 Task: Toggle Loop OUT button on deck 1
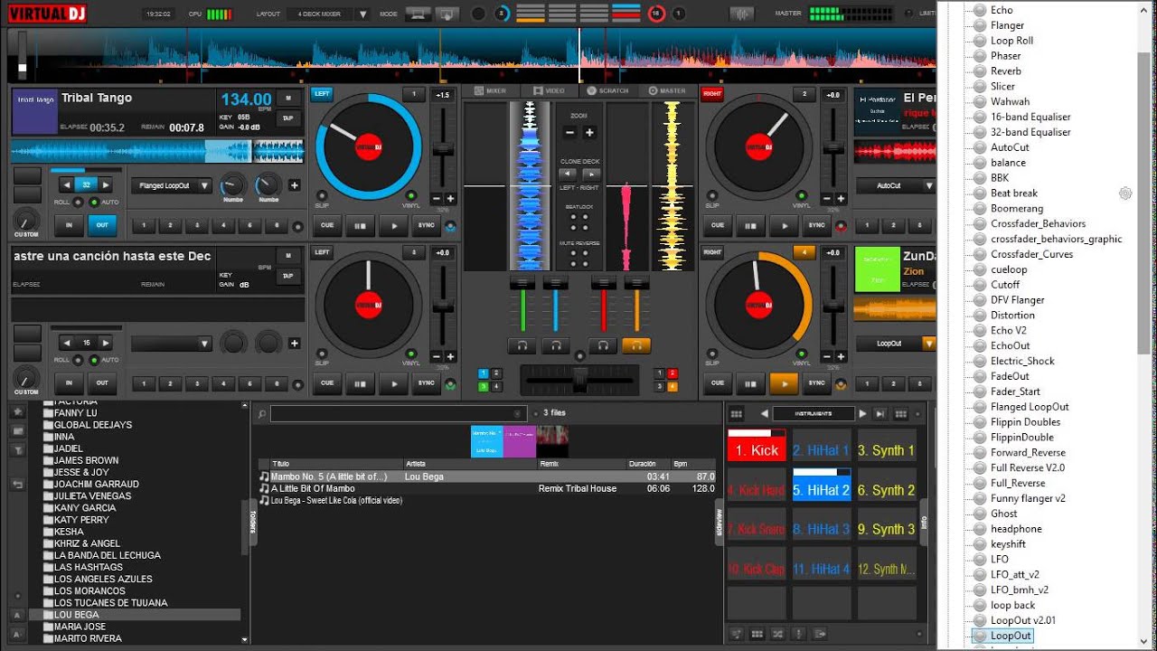click(102, 226)
